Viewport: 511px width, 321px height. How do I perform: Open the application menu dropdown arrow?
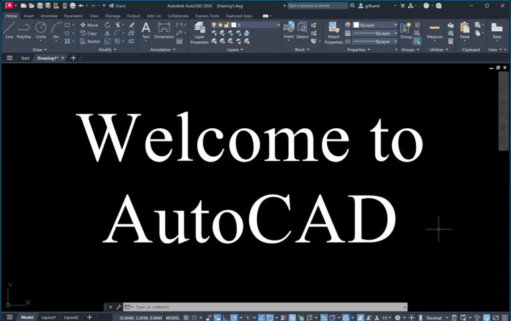tap(16, 5)
